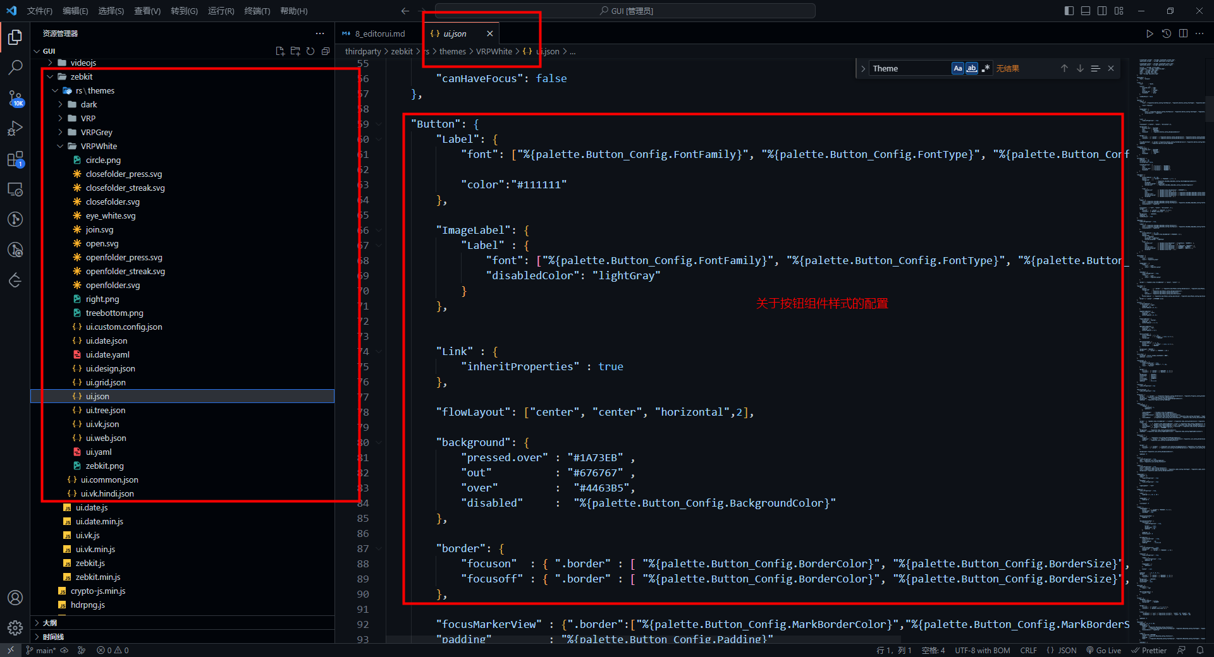
Task: Open explorer panel more actions menu
Action: (320, 33)
